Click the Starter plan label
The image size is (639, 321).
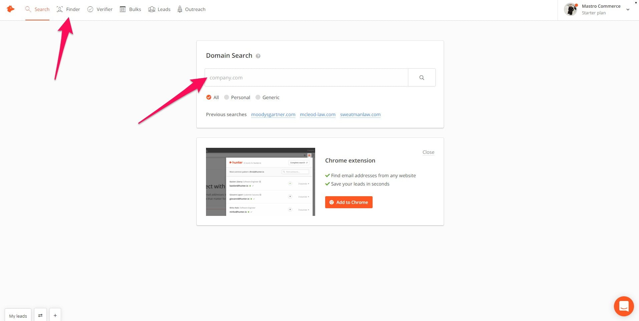pos(594,13)
